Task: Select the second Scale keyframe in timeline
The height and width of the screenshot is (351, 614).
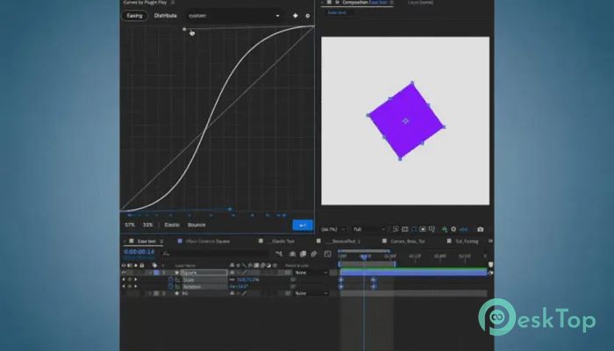Action: tap(373, 280)
